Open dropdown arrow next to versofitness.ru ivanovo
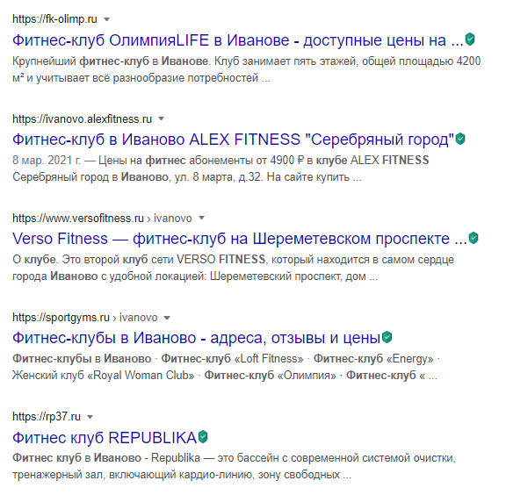This screenshot has width=506, height=495. tap(201, 218)
